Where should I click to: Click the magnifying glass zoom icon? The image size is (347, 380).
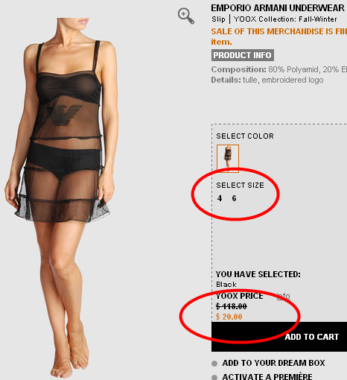click(186, 16)
